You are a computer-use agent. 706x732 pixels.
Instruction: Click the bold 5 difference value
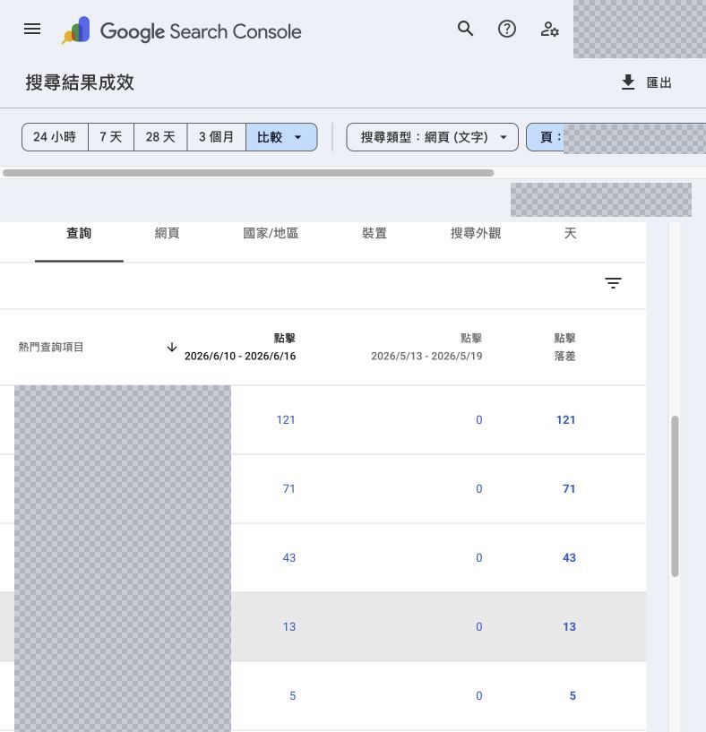click(573, 695)
